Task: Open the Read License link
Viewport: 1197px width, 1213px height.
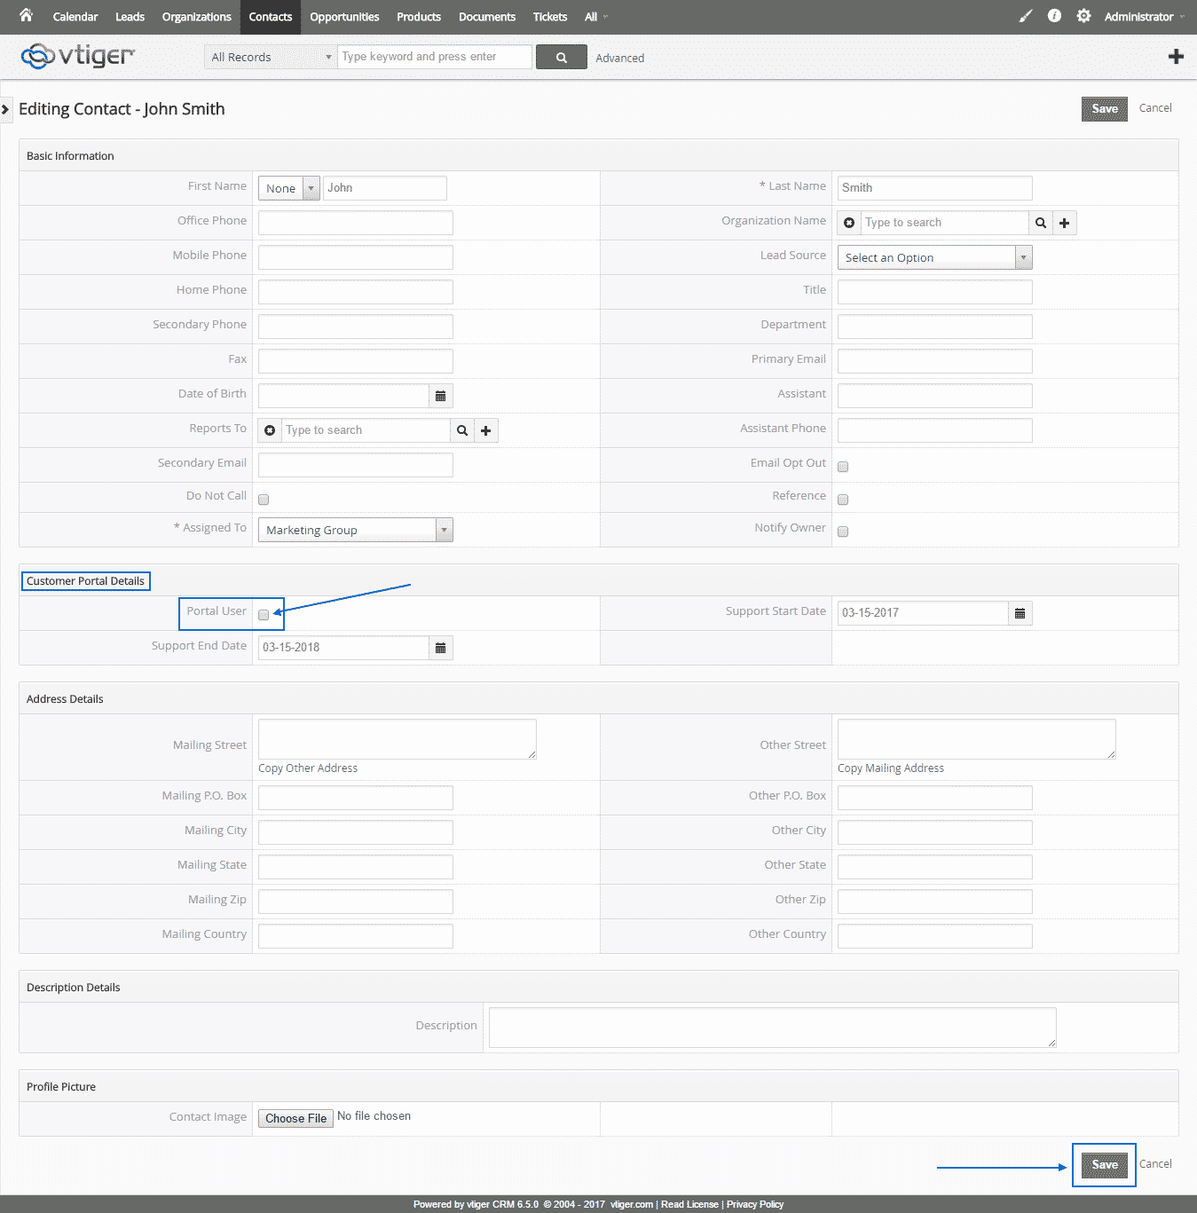Action: point(689,1204)
